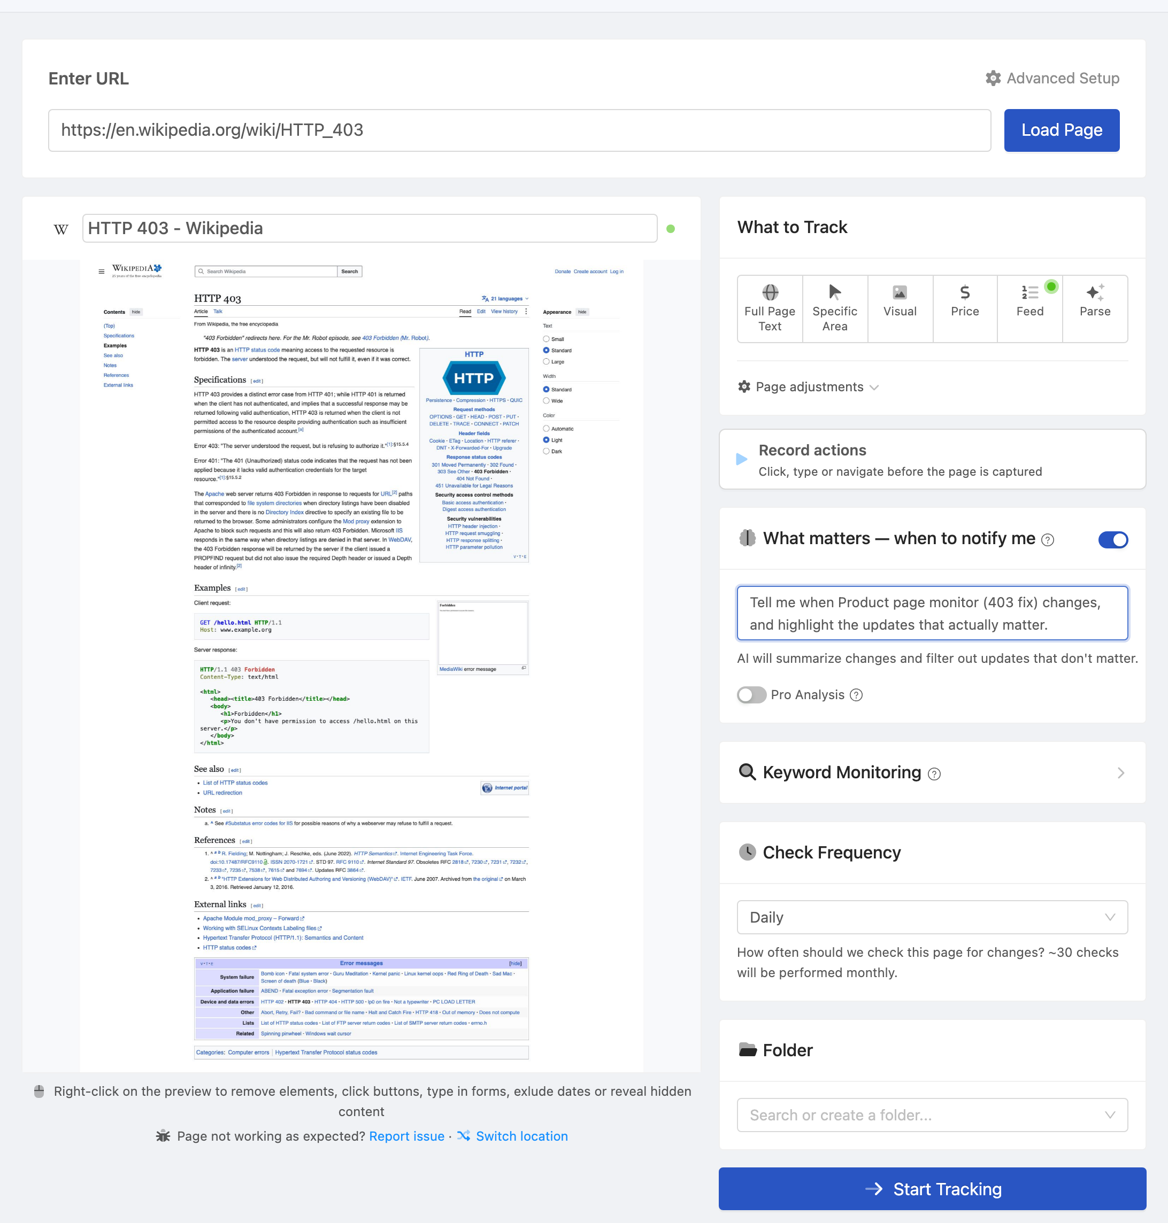Click the Switch location link
Screen dimensions: 1168x1223
pyautogui.click(x=522, y=1136)
